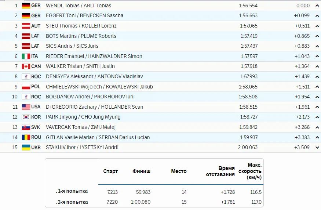Click the Макс. скорость column header

[250, 171]
